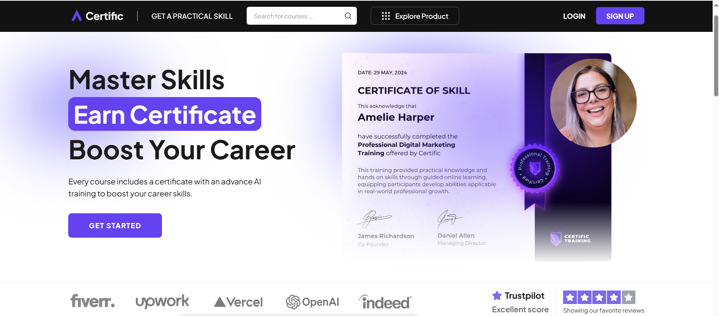The image size is (719, 316).
Task: Click Amelie Harper's profile photo
Action: pyautogui.click(x=593, y=103)
